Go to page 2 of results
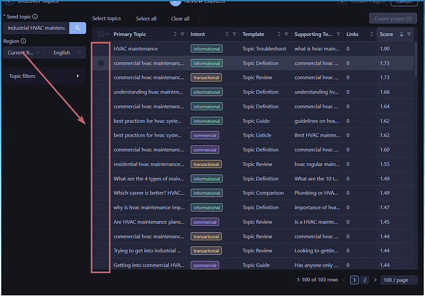 coord(365,280)
